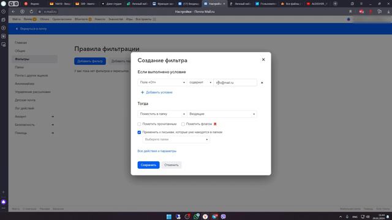Open 'Анонимайзер' settings section
This screenshot has height=220, width=392.
click(x=24, y=84)
